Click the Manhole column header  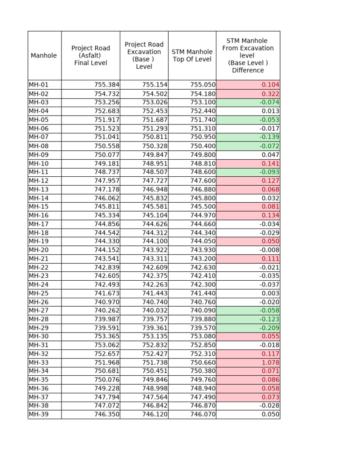click(45, 56)
